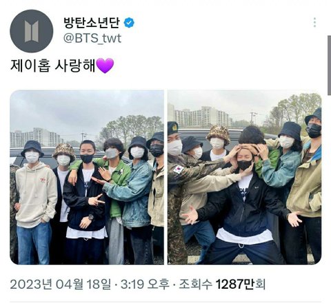Select the tweet text 제이홉 사랑해
Screen dimensions: 331x304
click(52, 65)
